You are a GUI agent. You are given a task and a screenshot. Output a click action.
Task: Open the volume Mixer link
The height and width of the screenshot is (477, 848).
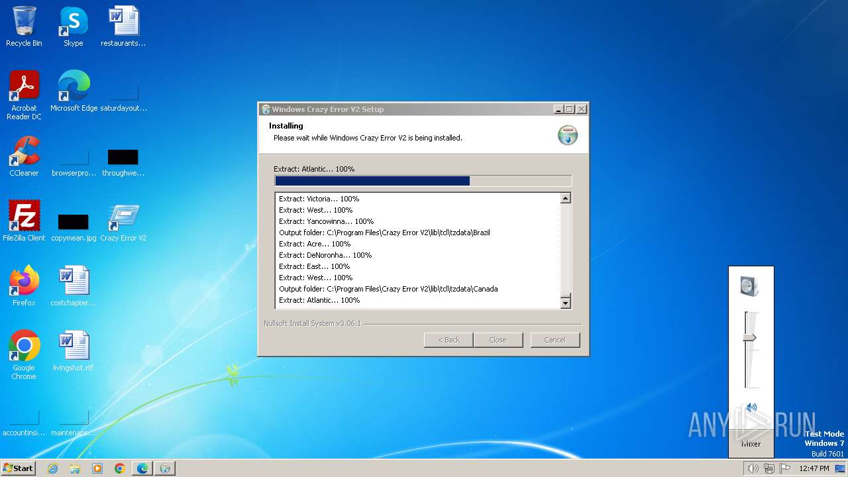tap(751, 444)
